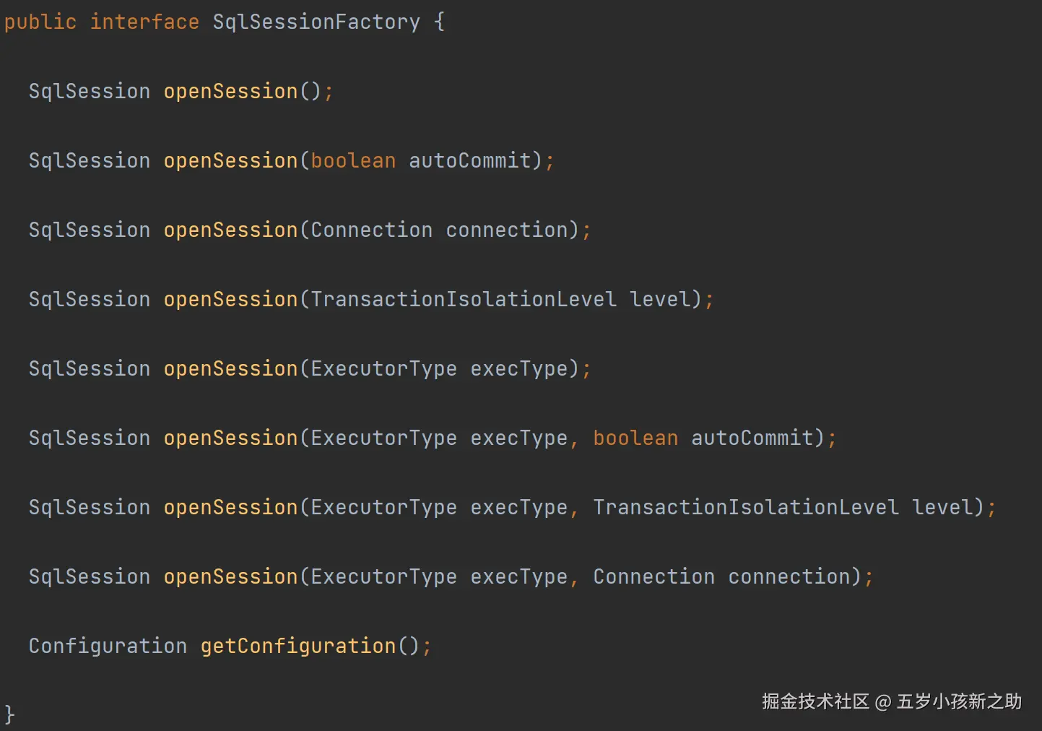This screenshot has height=731, width=1042.
Task: Click autoCommit parameter after ExecutorType execType
Action: (752, 438)
